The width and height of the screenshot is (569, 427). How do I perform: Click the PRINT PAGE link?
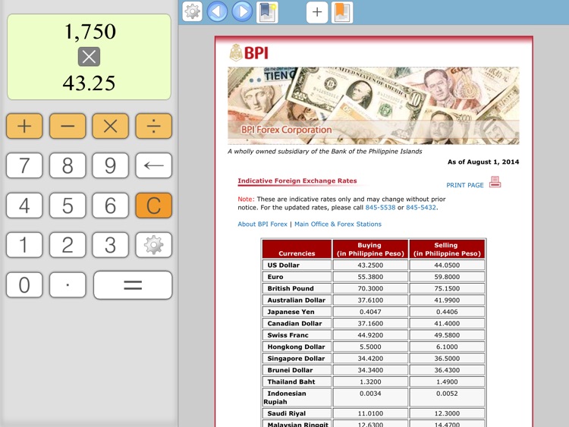465,185
